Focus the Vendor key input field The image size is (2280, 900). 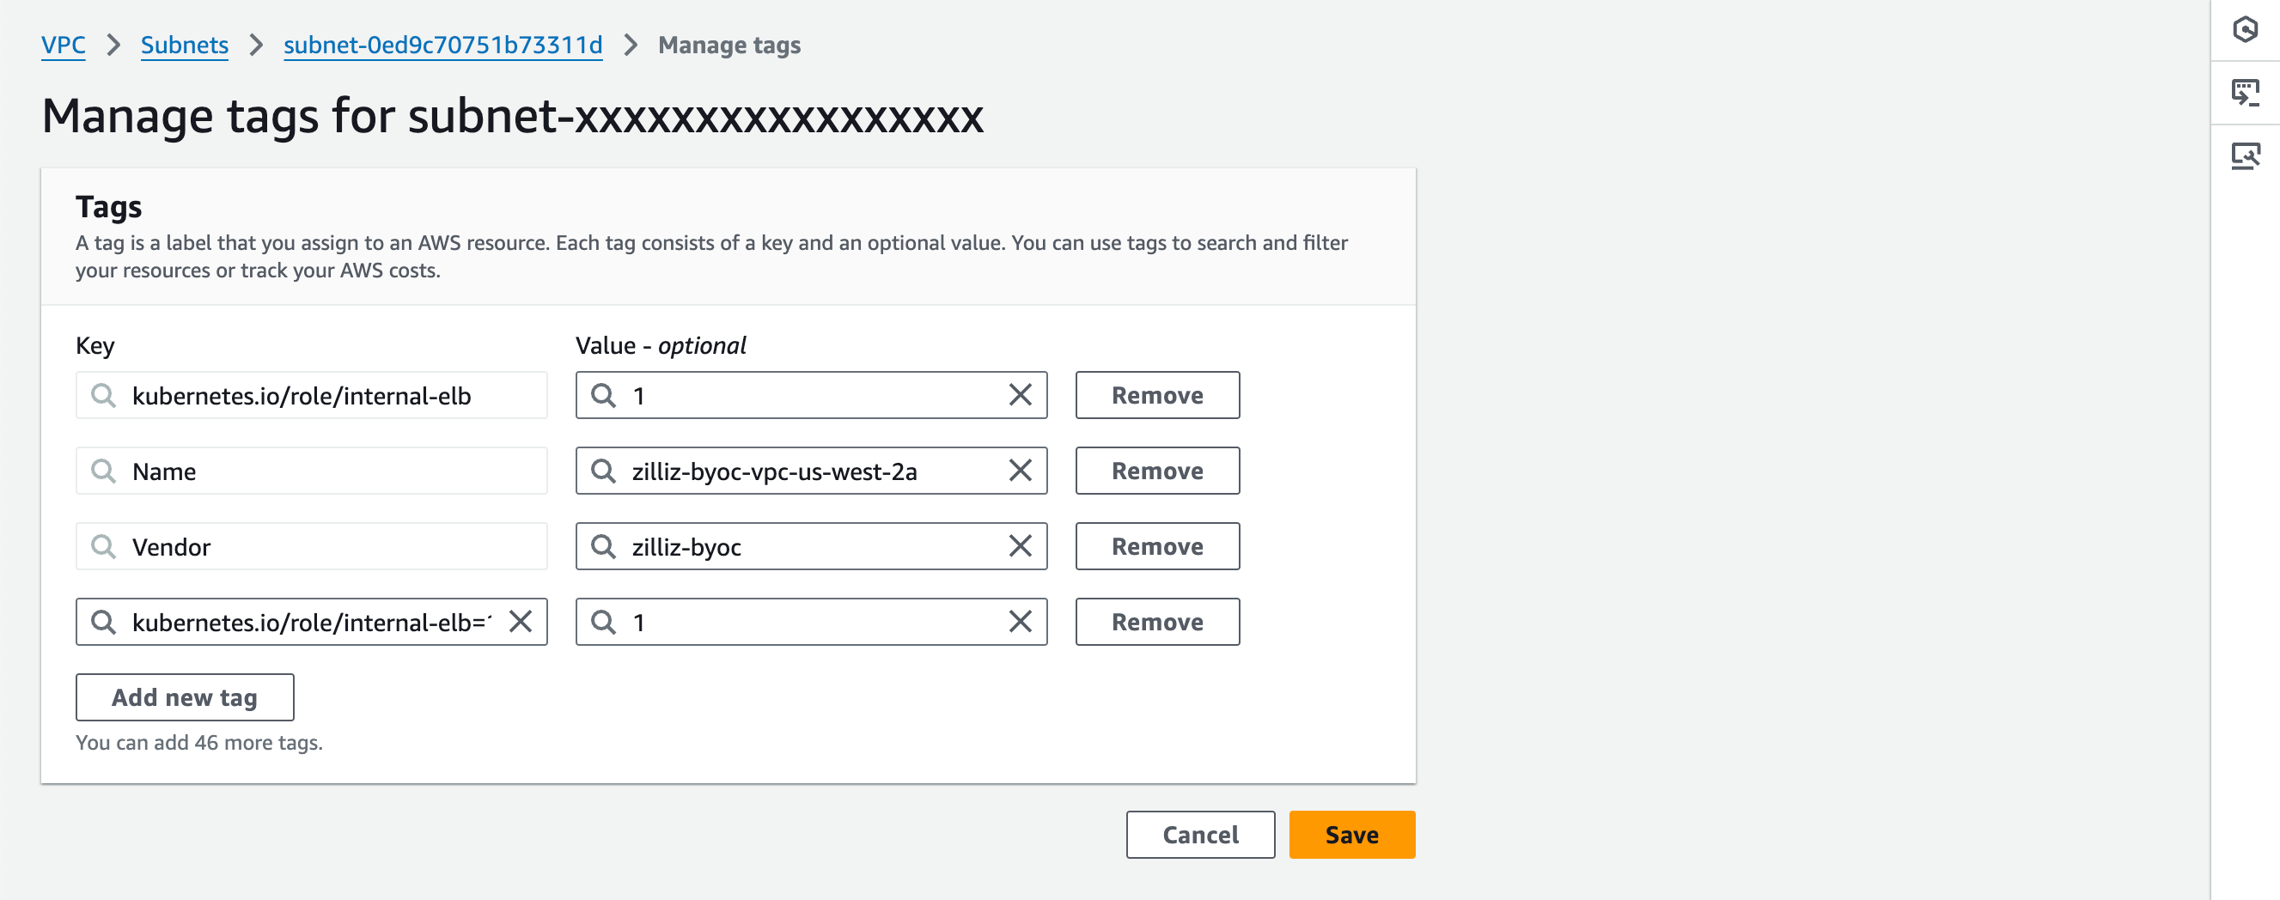click(327, 547)
